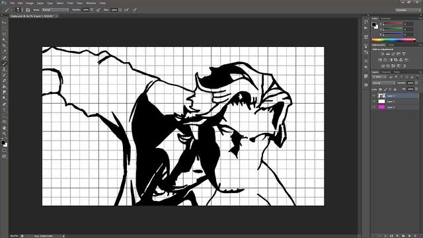Select the History Brush tool
423x238 pixels.
[4, 75]
